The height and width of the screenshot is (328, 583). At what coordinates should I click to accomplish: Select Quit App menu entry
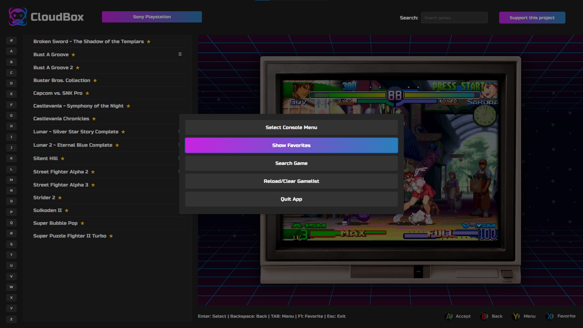(291, 199)
